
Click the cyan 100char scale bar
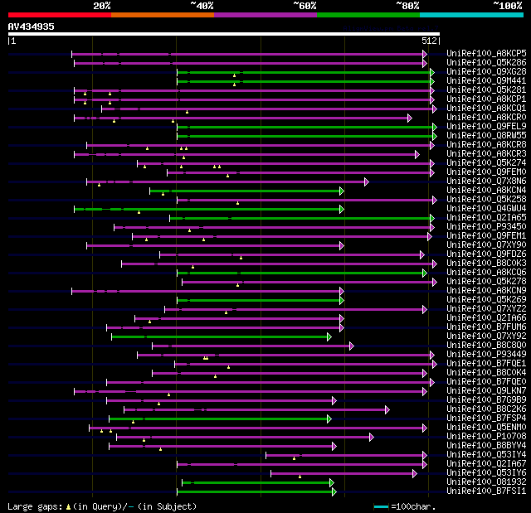click(381, 506)
